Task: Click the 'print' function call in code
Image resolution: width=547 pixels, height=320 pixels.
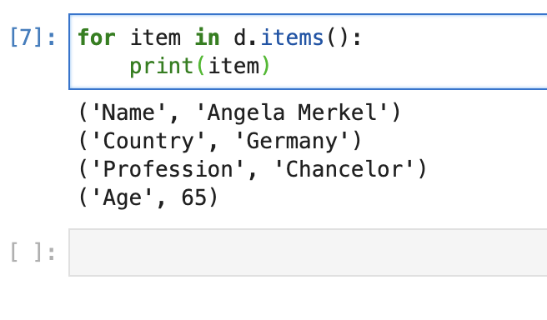Action: 162,66
